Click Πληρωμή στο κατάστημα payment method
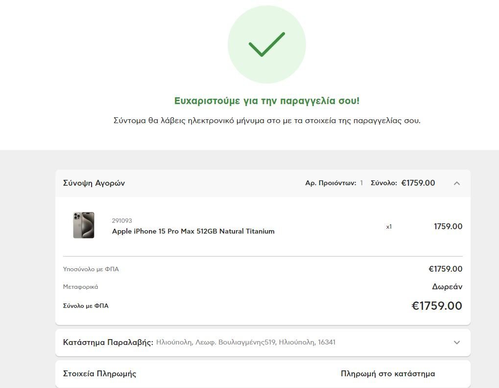This screenshot has height=388, width=499. 387,374
